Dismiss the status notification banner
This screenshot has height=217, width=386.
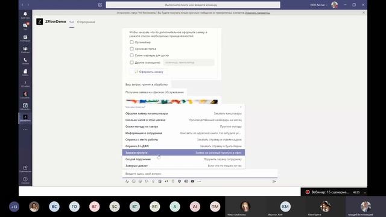364,13
